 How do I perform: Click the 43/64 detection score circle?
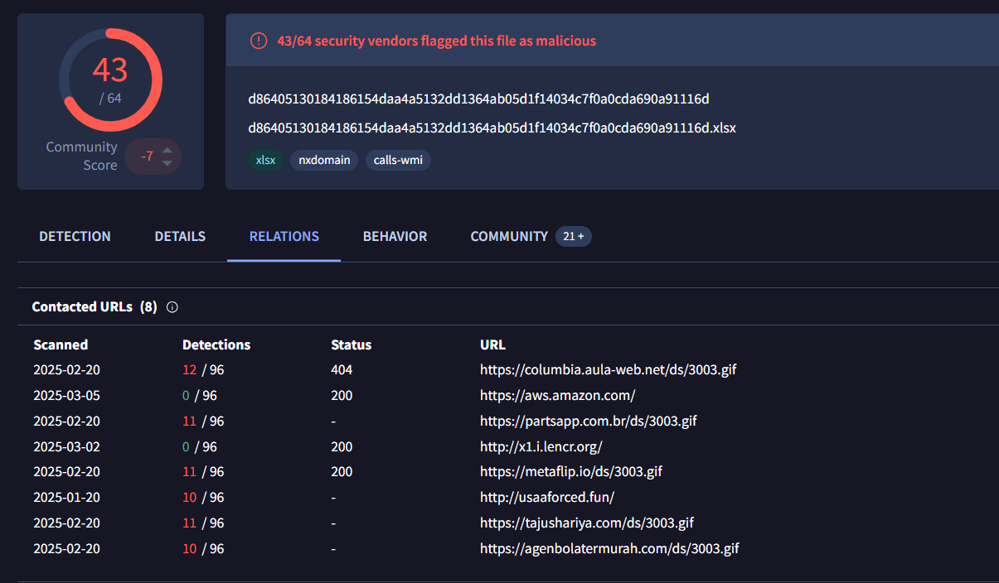[110, 79]
